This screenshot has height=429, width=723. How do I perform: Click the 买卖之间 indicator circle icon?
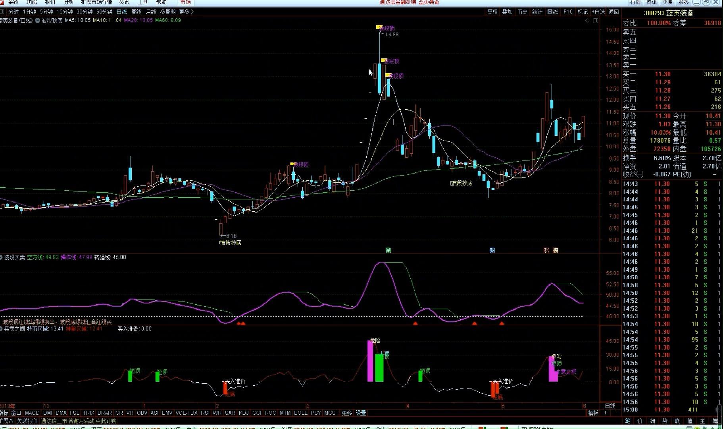pyautogui.click(x=1, y=329)
